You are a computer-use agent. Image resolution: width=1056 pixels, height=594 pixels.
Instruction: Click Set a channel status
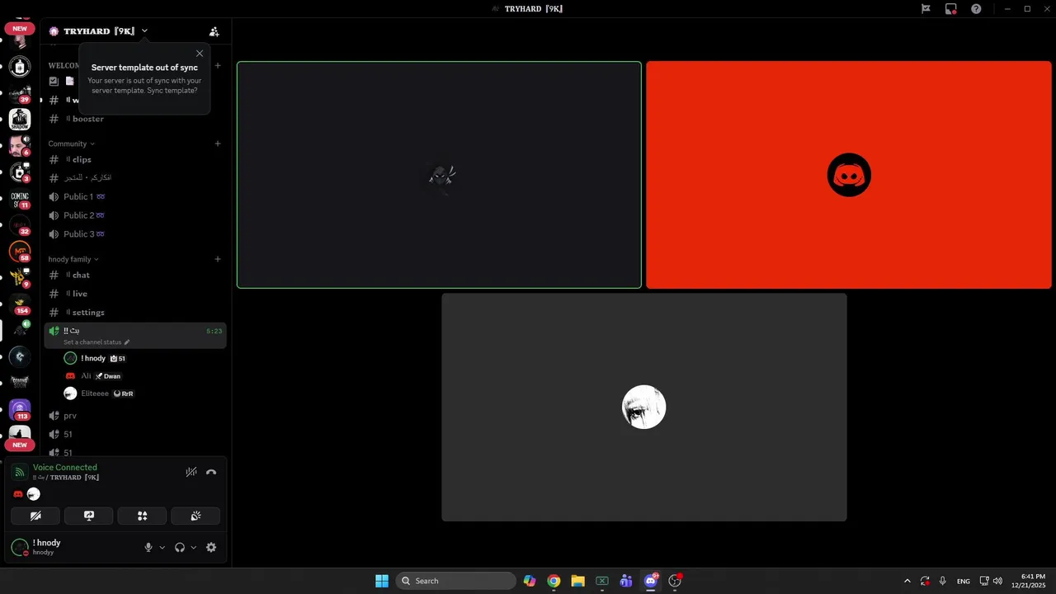point(97,342)
